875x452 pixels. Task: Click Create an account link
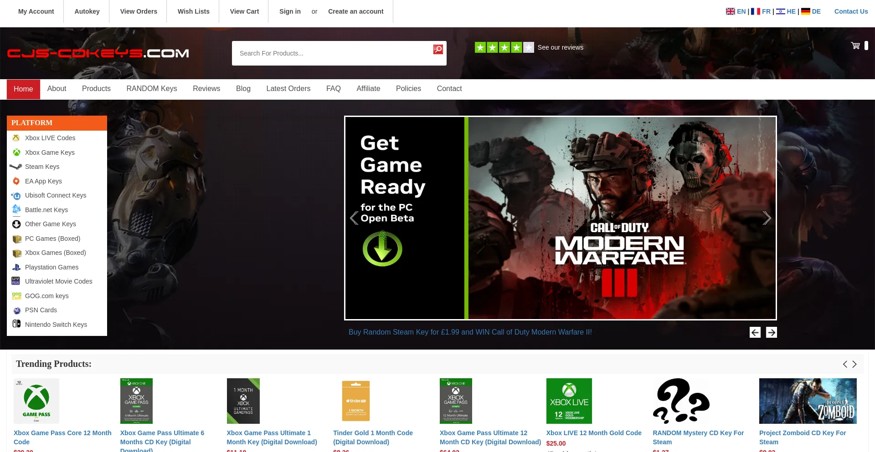pyautogui.click(x=356, y=11)
